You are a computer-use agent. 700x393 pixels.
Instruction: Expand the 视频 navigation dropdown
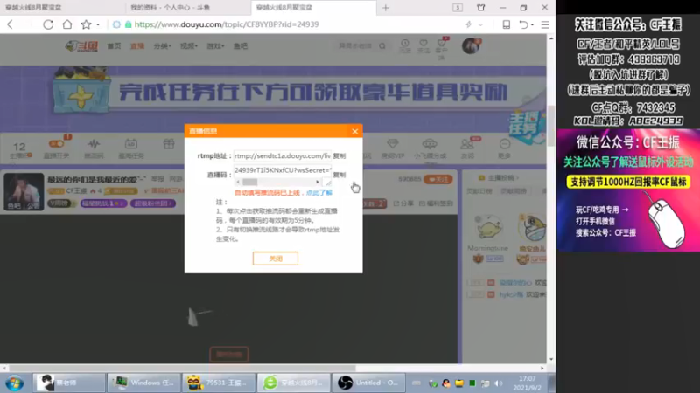[189, 46]
